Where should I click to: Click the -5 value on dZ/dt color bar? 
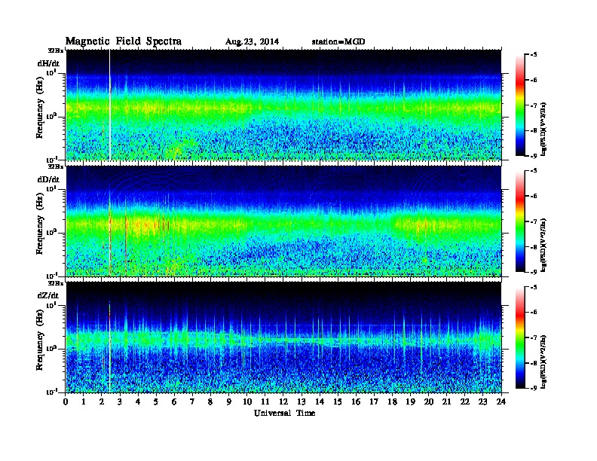point(534,287)
